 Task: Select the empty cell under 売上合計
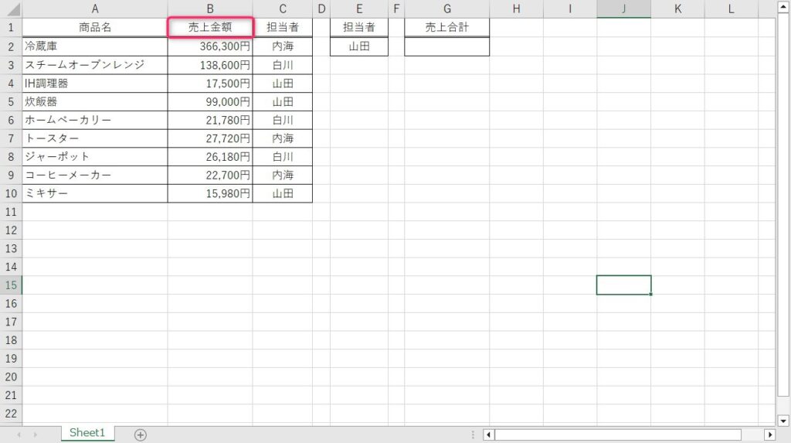click(x=447, y=46)
